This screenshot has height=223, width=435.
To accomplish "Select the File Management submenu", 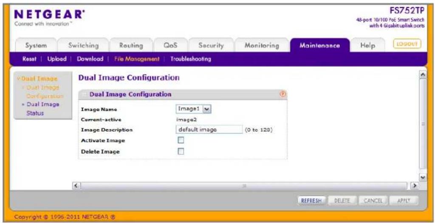I will tap(137, 59).
